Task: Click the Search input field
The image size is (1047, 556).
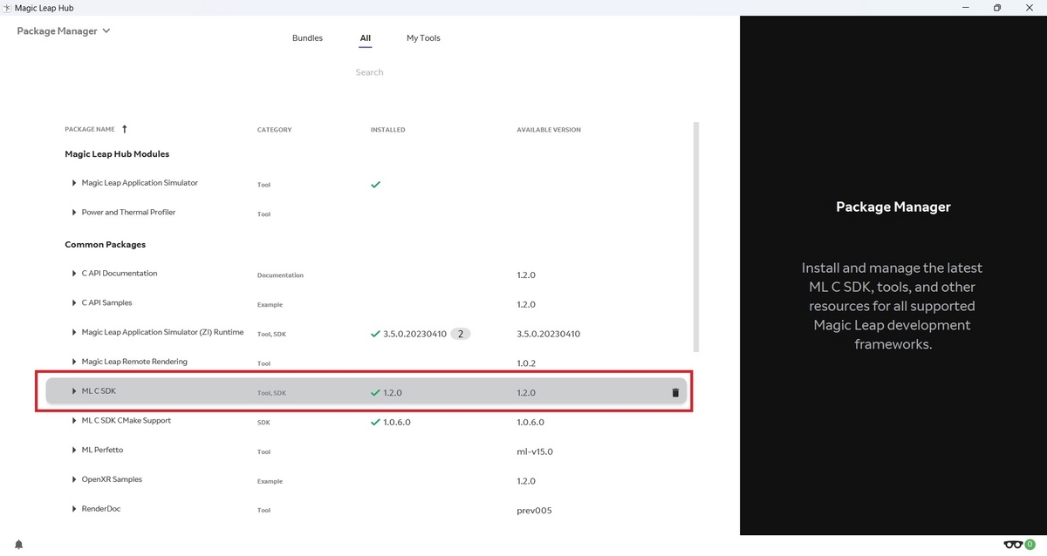Action: 369,72
